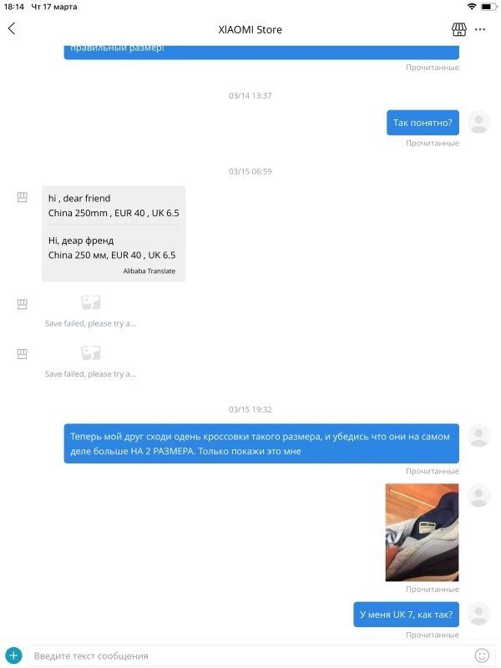Tap the XIAOMI Store chat title
This screenshot has width=501, height=668.
click(250, 29)
